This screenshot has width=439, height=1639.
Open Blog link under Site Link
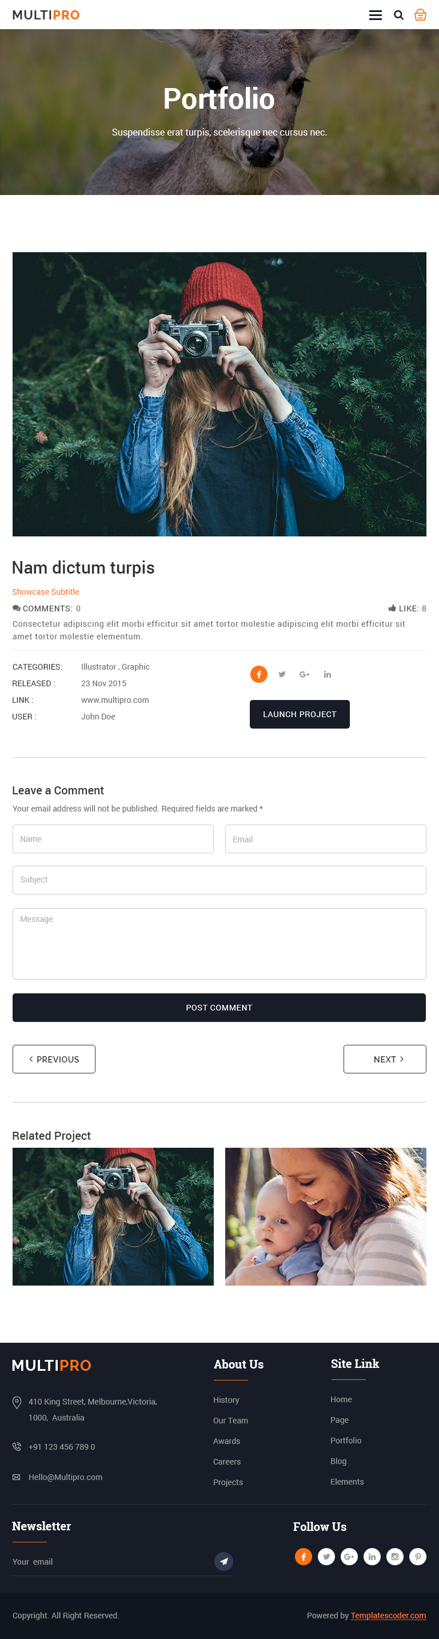pyautogui.click(x=338, y=1461)
